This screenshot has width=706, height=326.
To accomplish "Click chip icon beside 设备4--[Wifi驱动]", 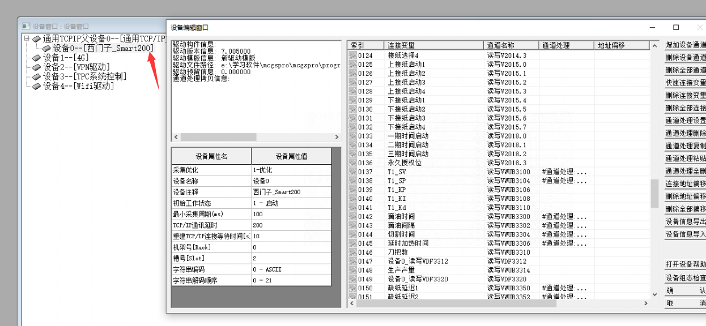I will click(x=37, y=86).
